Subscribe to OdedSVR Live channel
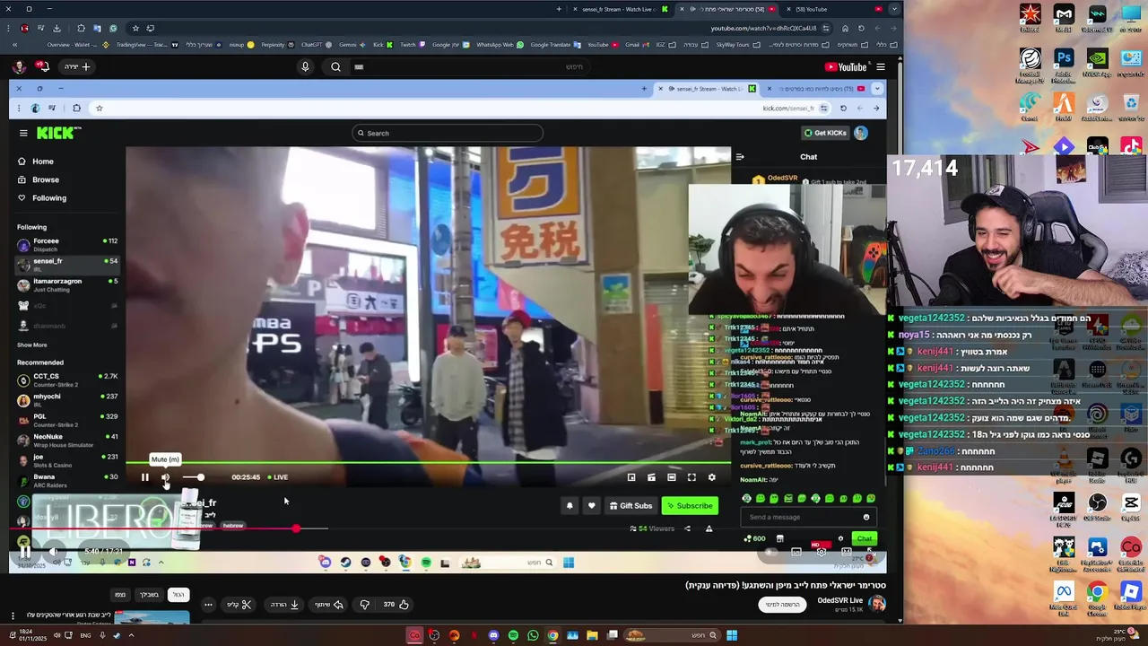Screen dimensions: 1148x646 (782, 605)
